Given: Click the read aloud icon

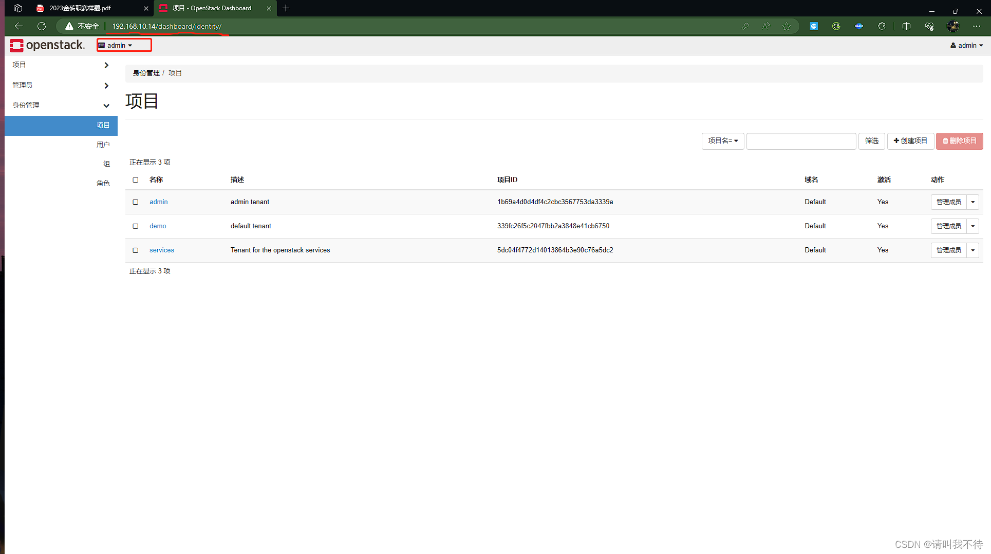Looking at the screenshot, I should point(766,26).
